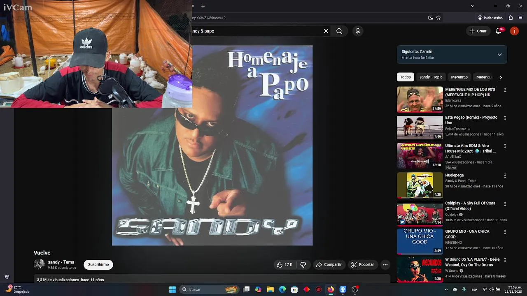
Task: Toggle picture-in-picture icon in address bar
Action: click(430, 18)
